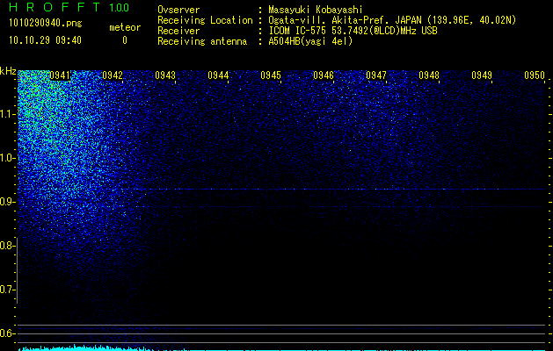553x351 pixels.
Task: Click the 0944 time marker
Action: point(218,75)
